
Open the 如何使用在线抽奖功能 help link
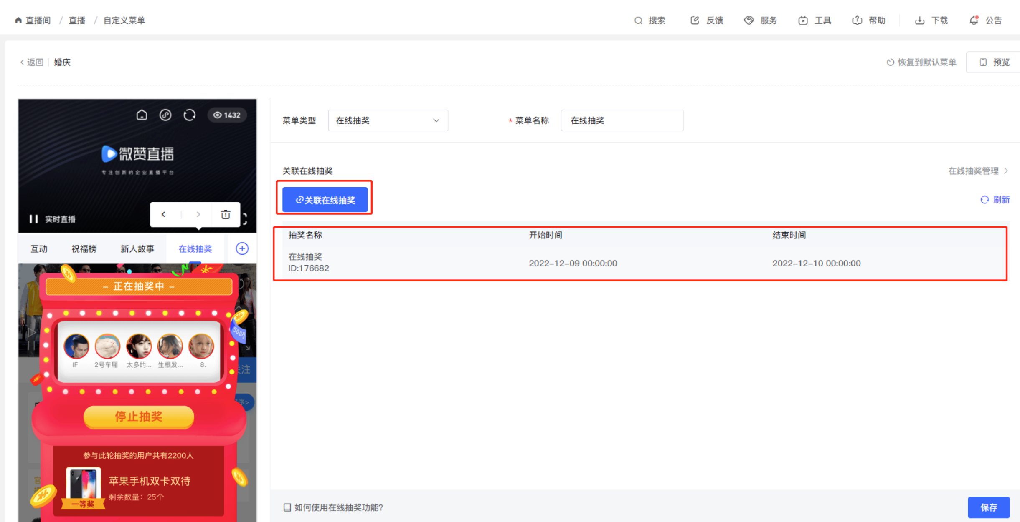338,507
